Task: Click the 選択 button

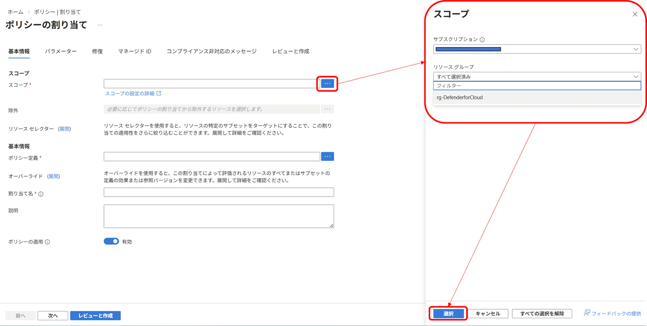Action: click(448, 313)
